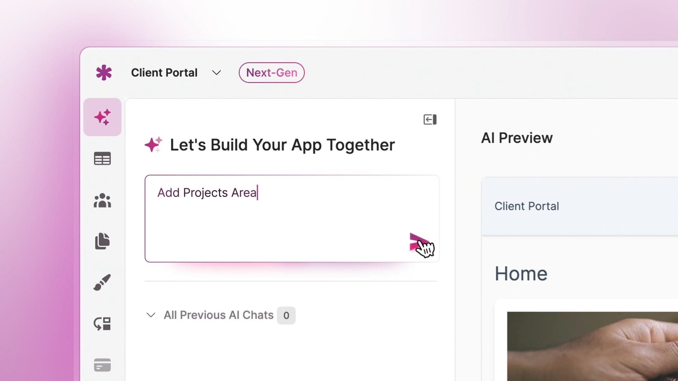Collapse the All Previous AI Chats section
The width and height of the screenshot is (678, 381).
tap(151, 315)
